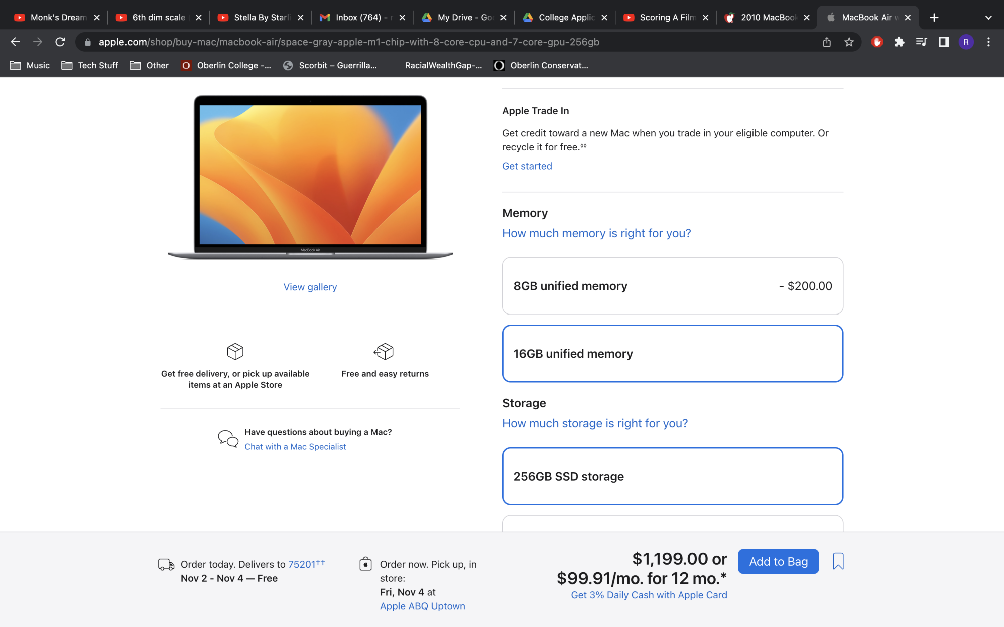Close the Inbox Gmail tab
This screenshot has width=1004, height=627.
[402, 18]
